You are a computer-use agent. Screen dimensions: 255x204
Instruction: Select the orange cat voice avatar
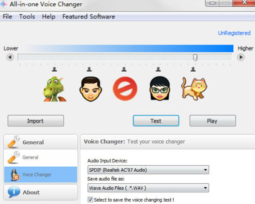point(194,88)
